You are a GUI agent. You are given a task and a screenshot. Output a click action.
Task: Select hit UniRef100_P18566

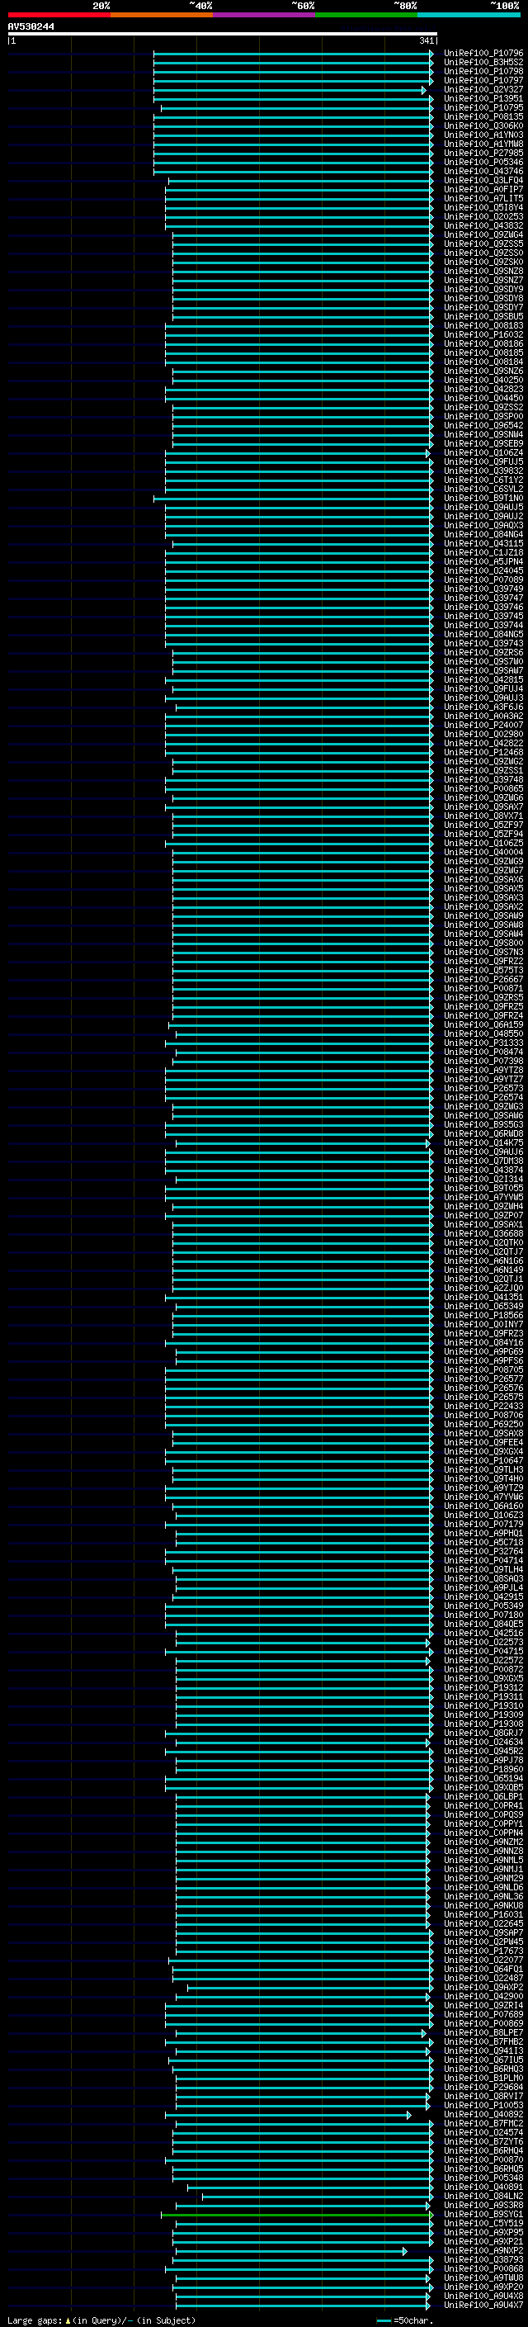point(483,1315)
